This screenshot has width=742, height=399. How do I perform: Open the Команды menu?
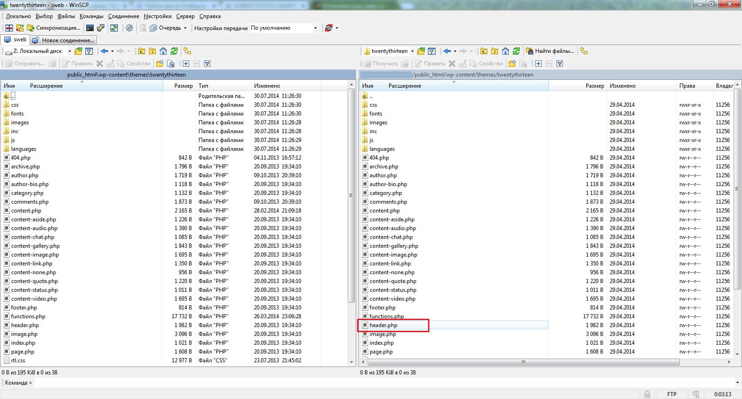91,16
